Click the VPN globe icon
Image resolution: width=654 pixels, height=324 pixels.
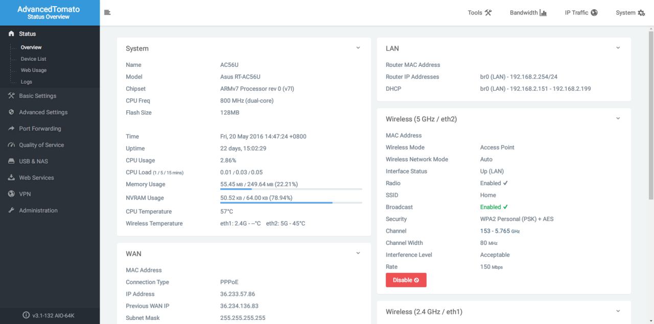(x=11, y=194)
